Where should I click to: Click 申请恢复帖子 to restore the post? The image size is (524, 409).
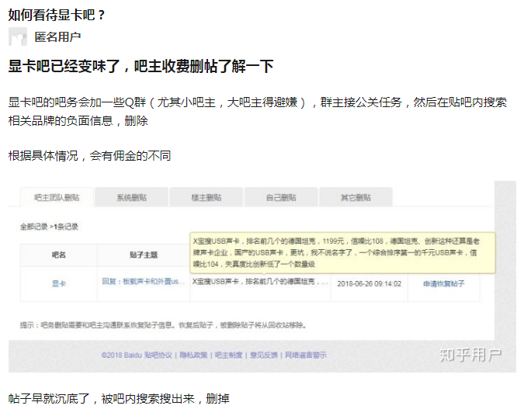pyautogui.click(x=444, y=284)
